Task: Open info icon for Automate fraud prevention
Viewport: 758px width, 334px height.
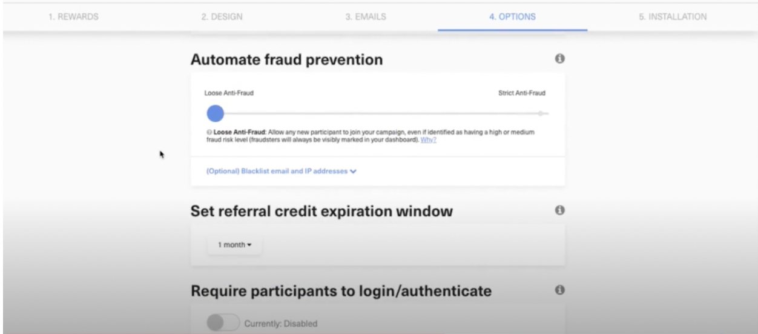Action: click(559, 59)
